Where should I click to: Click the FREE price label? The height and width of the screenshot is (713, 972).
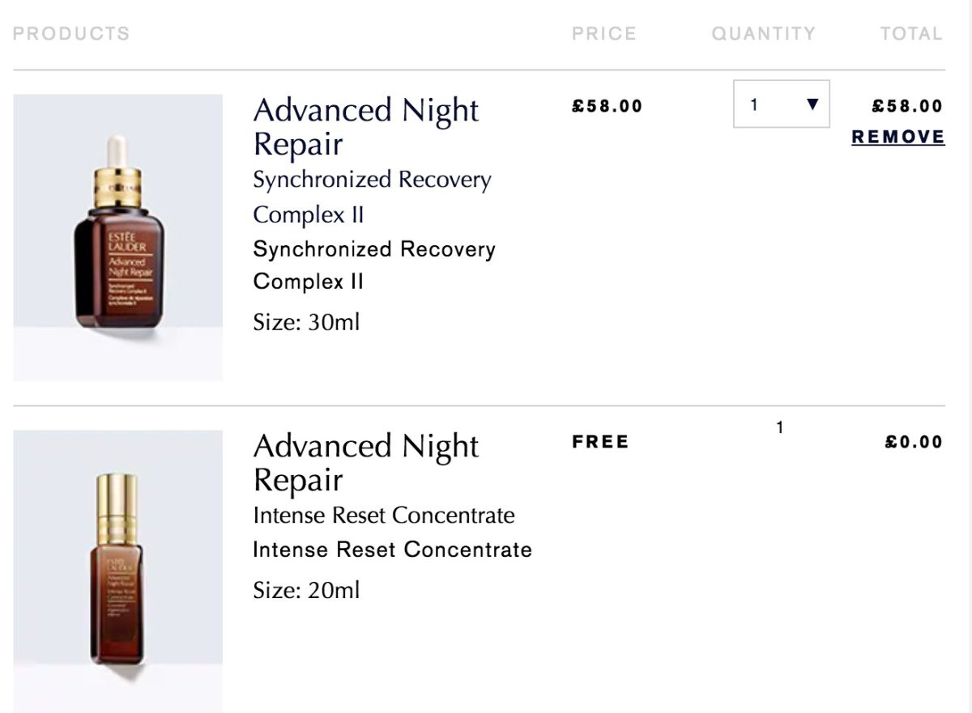point(600,442)
